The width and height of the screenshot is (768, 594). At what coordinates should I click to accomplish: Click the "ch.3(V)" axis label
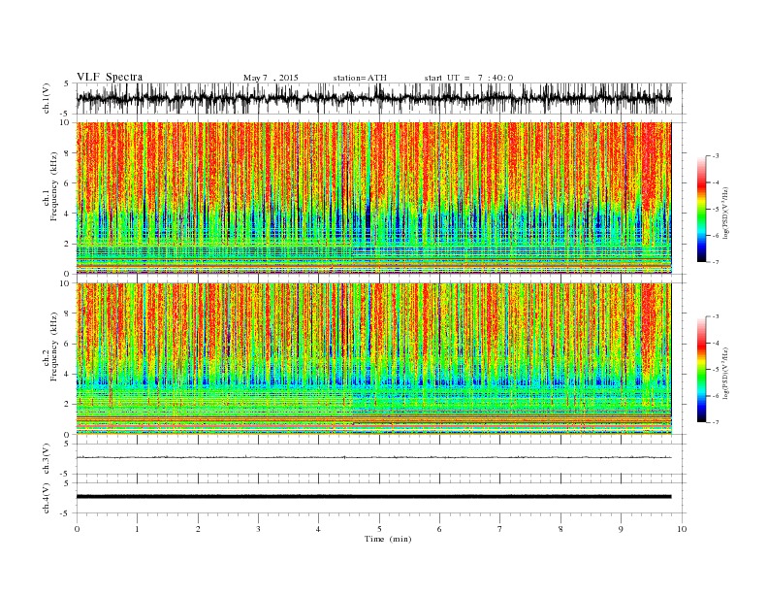(x=47, y=459)
